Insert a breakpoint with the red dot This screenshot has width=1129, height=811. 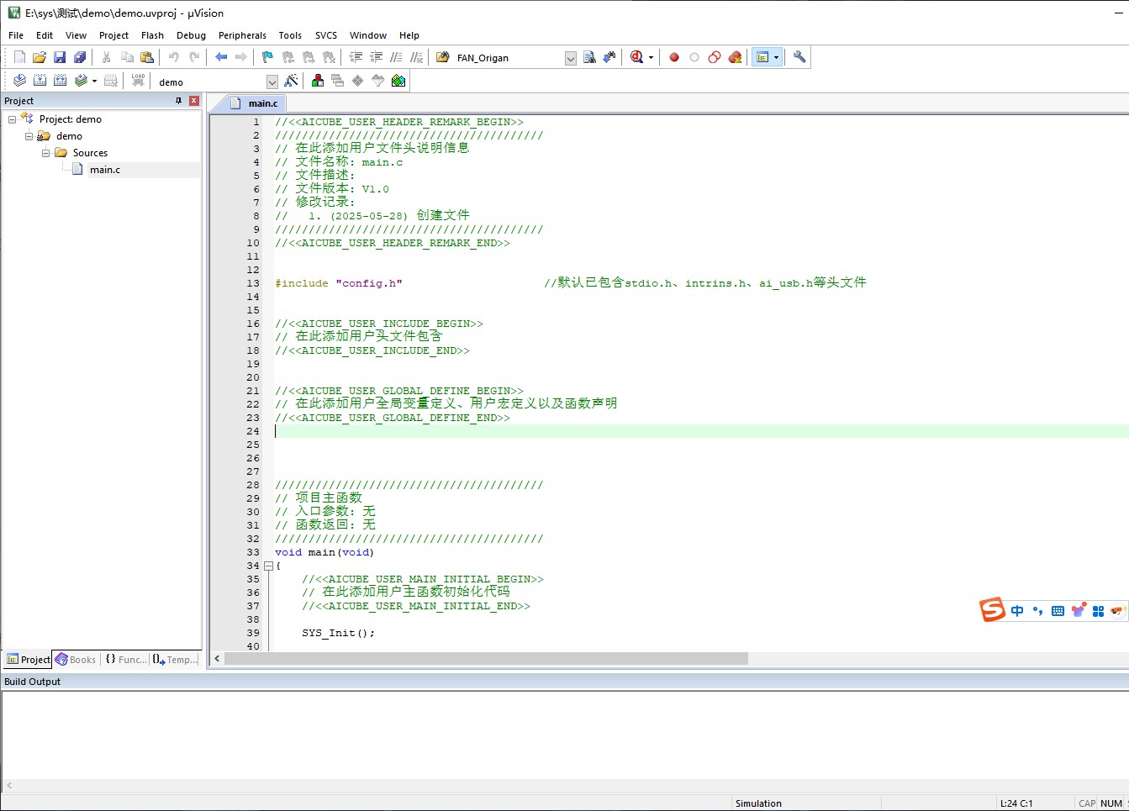click(674, 57)
